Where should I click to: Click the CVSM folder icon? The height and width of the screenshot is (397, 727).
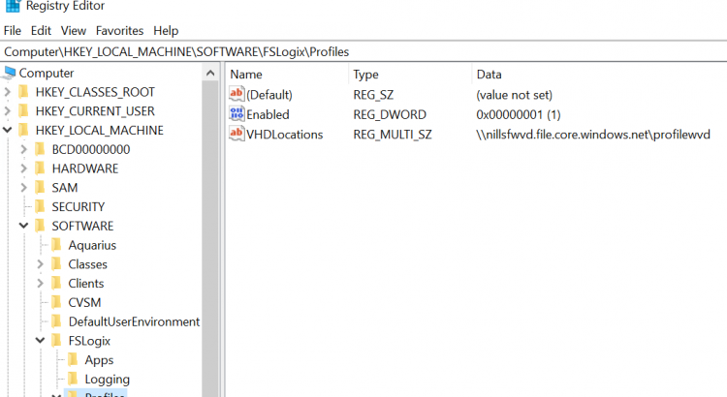click(56, 302)
